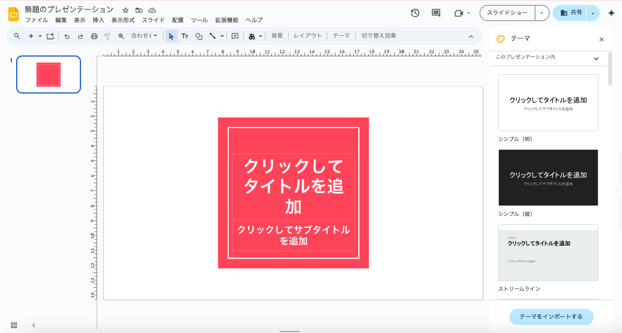Open the 拡張機能 menu
The width and height of the screenshot is (622, 333).
click(227, 20)
